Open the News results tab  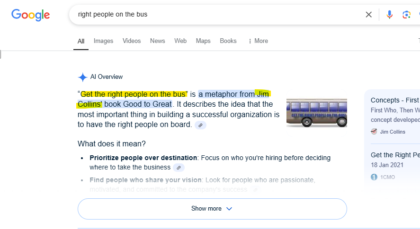(x=157, y=41)
